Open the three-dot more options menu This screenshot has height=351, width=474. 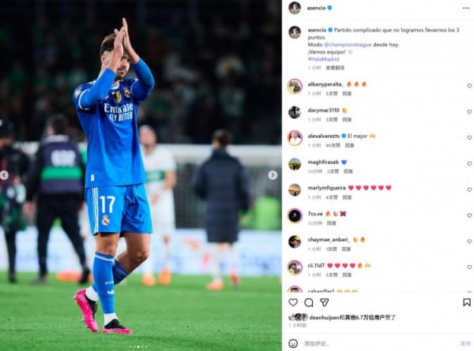[x=466, y=8]
